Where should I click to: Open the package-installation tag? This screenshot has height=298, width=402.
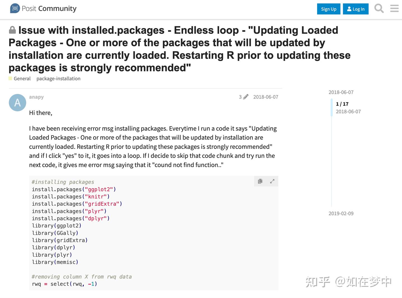point(58,78)
